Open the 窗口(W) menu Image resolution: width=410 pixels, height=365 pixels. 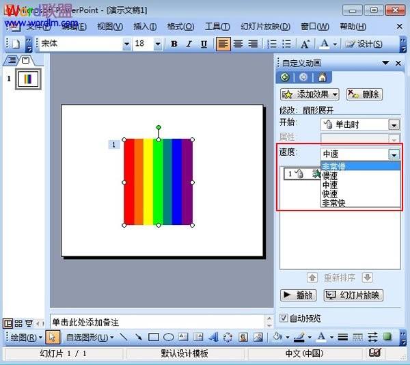(315, 27)
